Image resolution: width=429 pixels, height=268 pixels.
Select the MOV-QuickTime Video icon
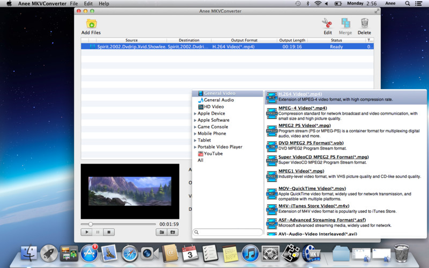pos(272,193)
